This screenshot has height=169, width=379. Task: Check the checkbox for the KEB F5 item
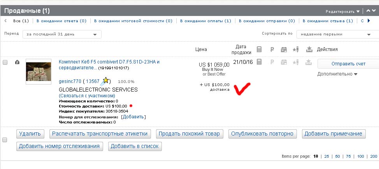pyautogui.click(x=5, y=62)
